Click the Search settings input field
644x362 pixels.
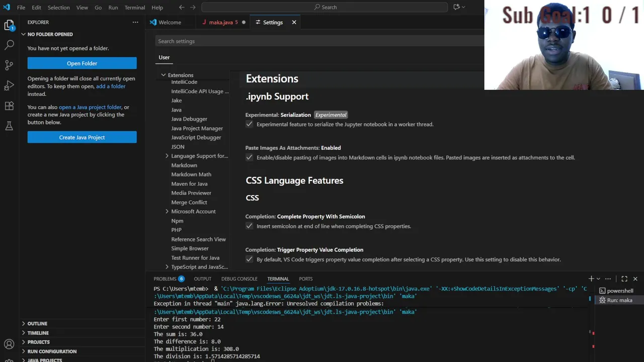(319, 41)
